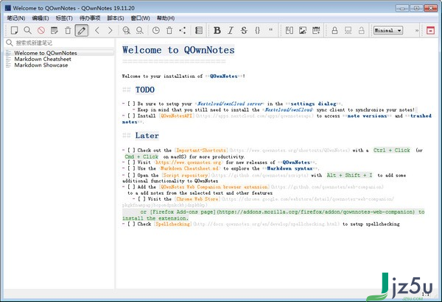Click the Later heading text
Screen dimensions: 442x302
pos(147,135)
